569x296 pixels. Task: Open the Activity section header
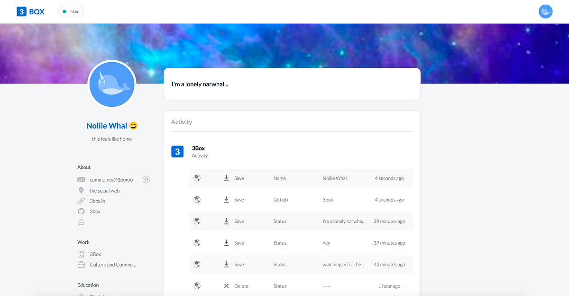tap(182, 122)
